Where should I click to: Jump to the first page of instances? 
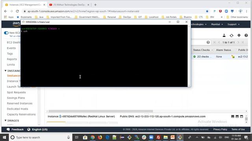tap(214, 42)
